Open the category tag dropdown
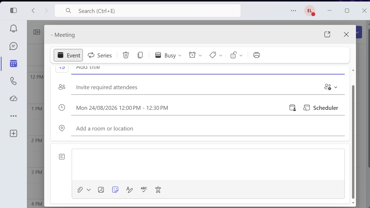Image resolution: width=370 pixels, height=208 pixels. (216, 55)
